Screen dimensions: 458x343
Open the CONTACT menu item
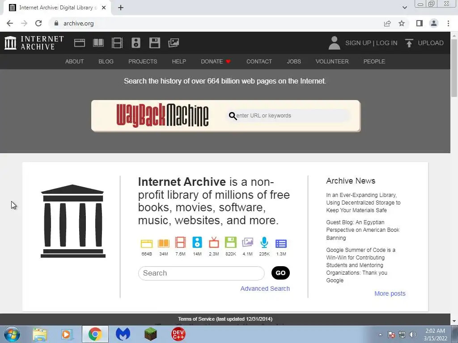pyautogui.click(x=259, y=62)
